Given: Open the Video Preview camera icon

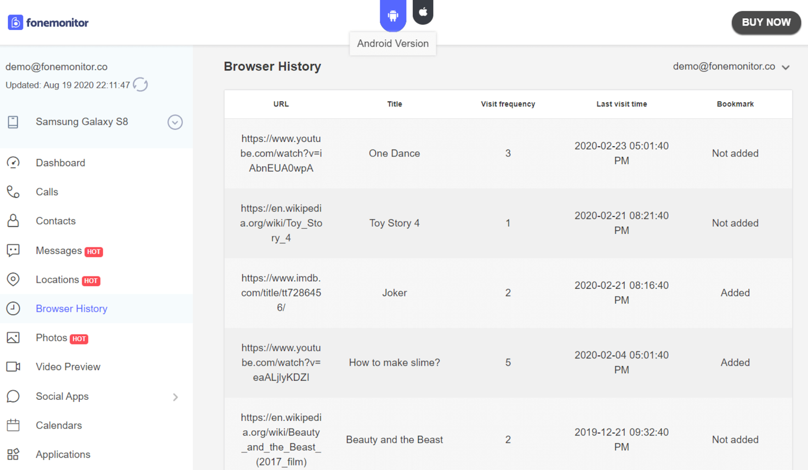Looking at the screenshot, I should 13,367.
